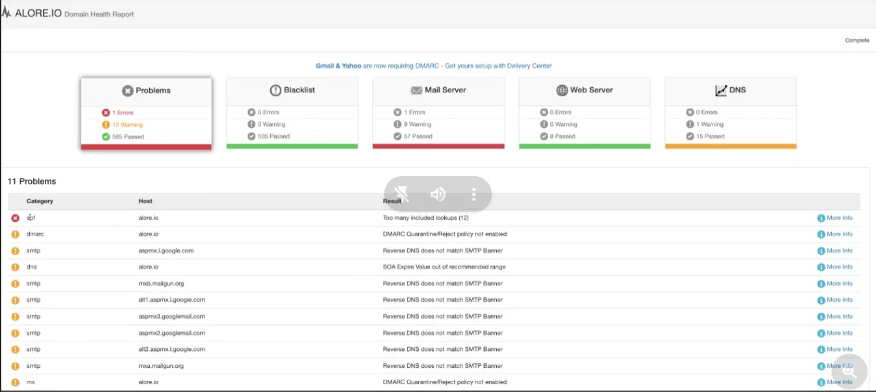Click warning icon for aspmx.l.google.com row

pyautogui.click(x=16, y=251)
